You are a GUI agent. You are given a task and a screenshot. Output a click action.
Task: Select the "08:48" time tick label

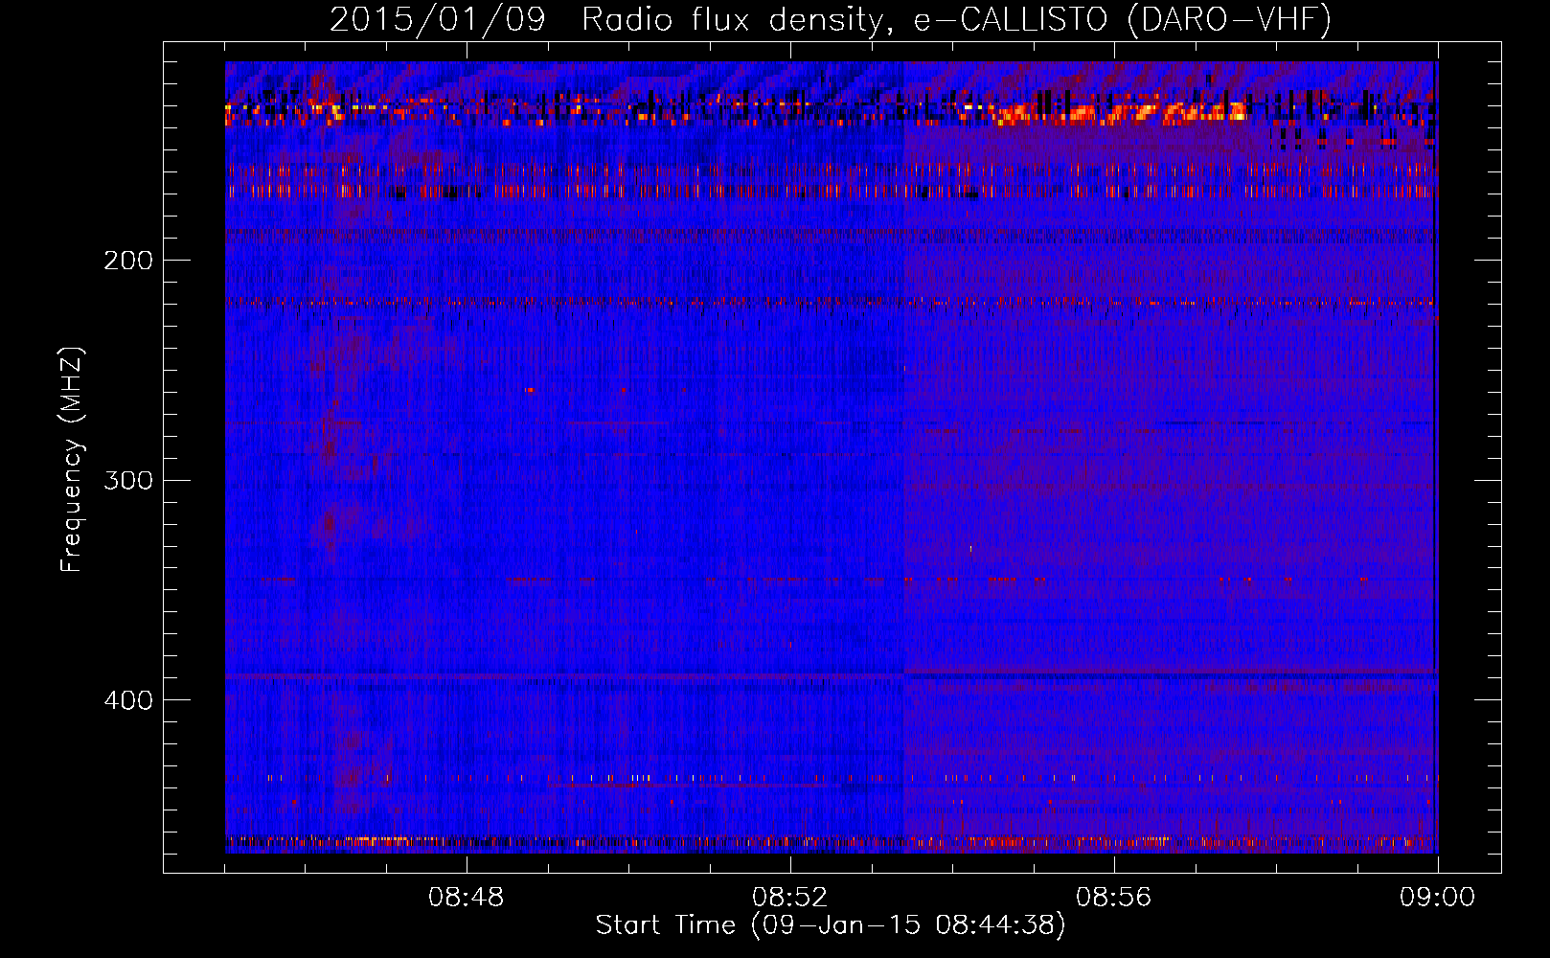[467, 898]
